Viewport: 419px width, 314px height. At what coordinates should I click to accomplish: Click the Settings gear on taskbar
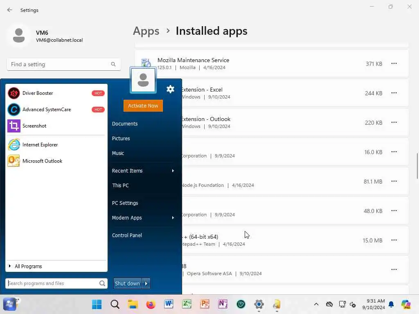pos(259,304)
